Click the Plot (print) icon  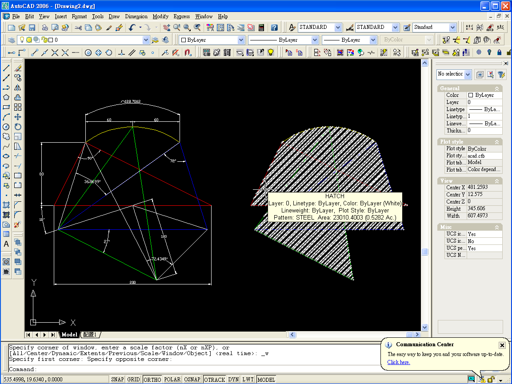[x=45, y=28]
